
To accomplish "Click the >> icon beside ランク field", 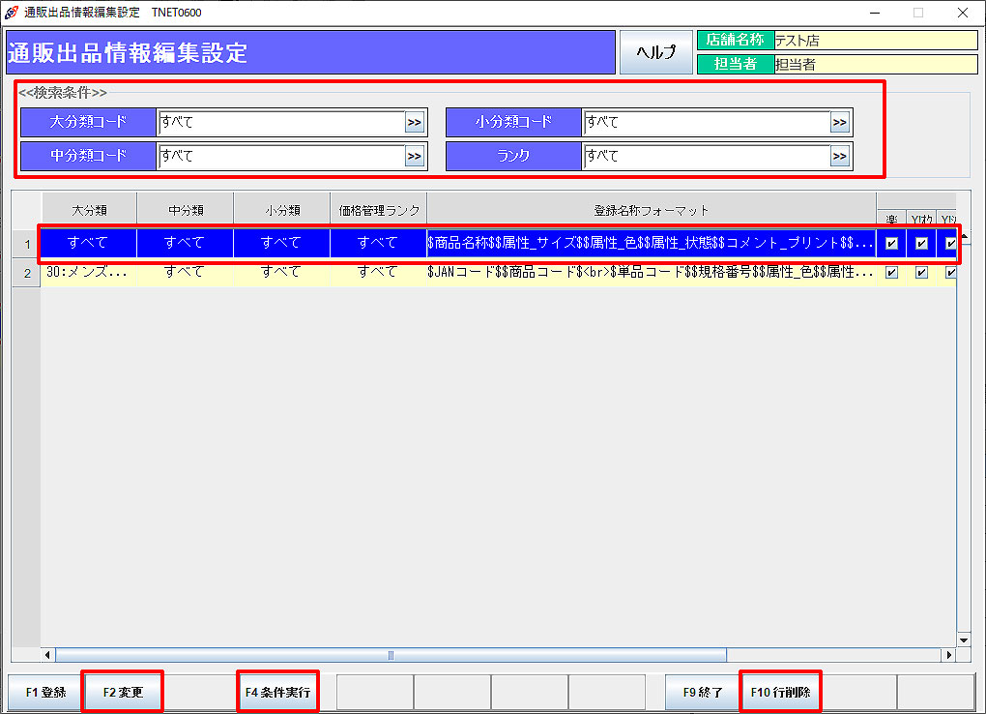I will [839, 156].
